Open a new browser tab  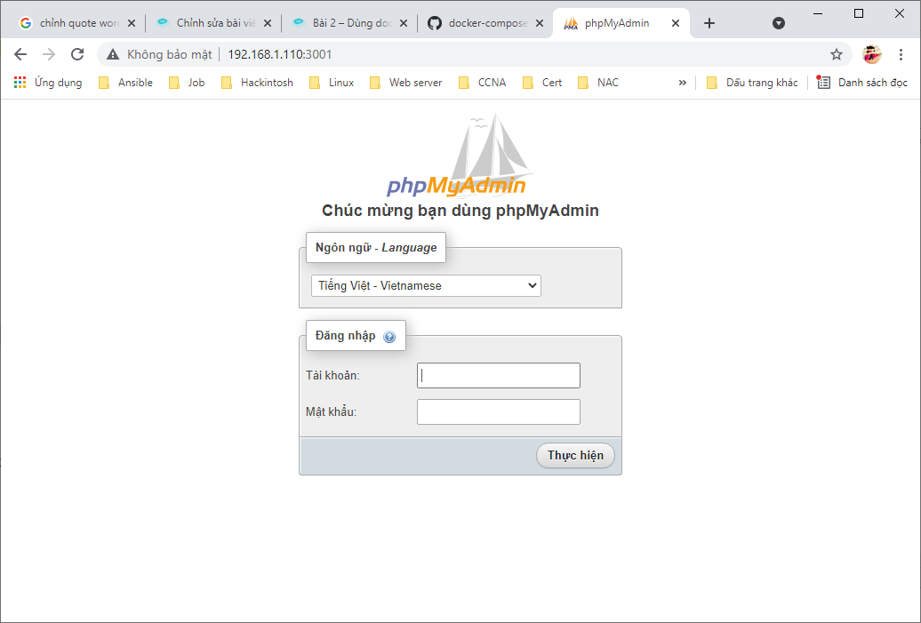[709, 23]
